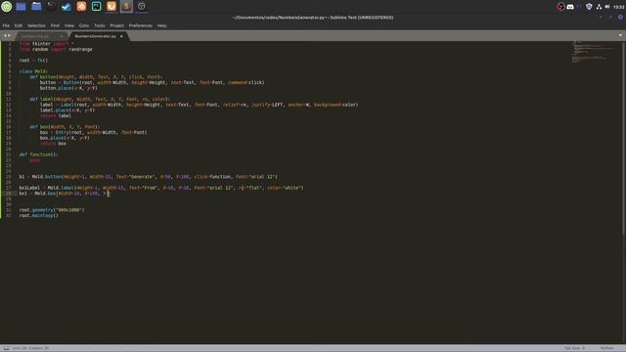626x352 pixels.
Task: Close the NumbersGenerator.py tab
Action: [x=121, y=36]
